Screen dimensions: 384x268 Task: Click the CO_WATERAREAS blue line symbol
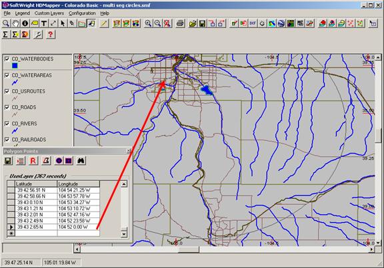click(x=15, y=82)
